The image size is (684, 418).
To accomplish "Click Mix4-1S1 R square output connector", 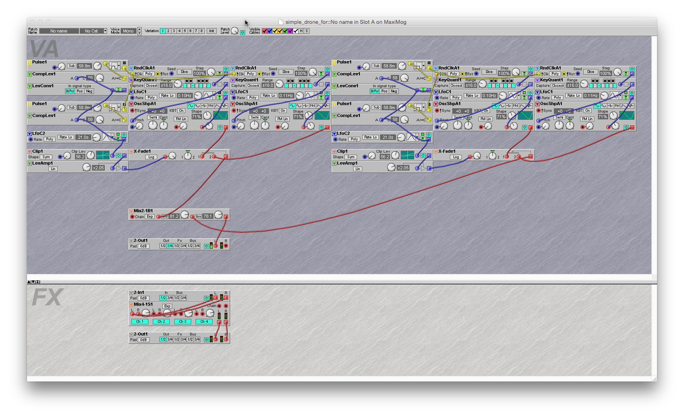I will [226, 322].
